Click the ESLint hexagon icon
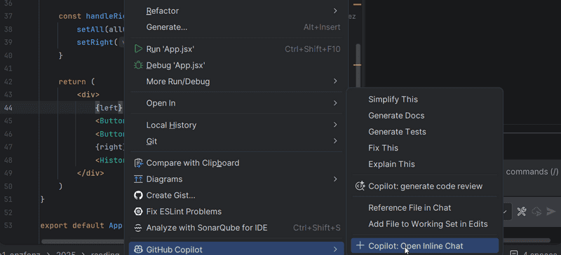This screenshot has width=561, height=255. [138, 212]
